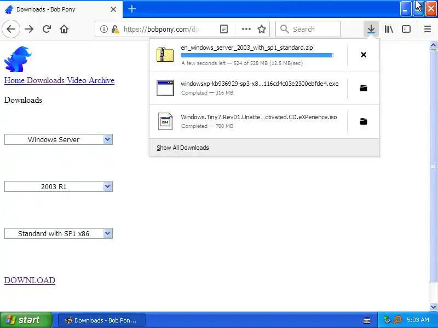Click the forward navigation arrow
Screen dimensions: 438x328
pyautogui.click(x=29, y=29)
